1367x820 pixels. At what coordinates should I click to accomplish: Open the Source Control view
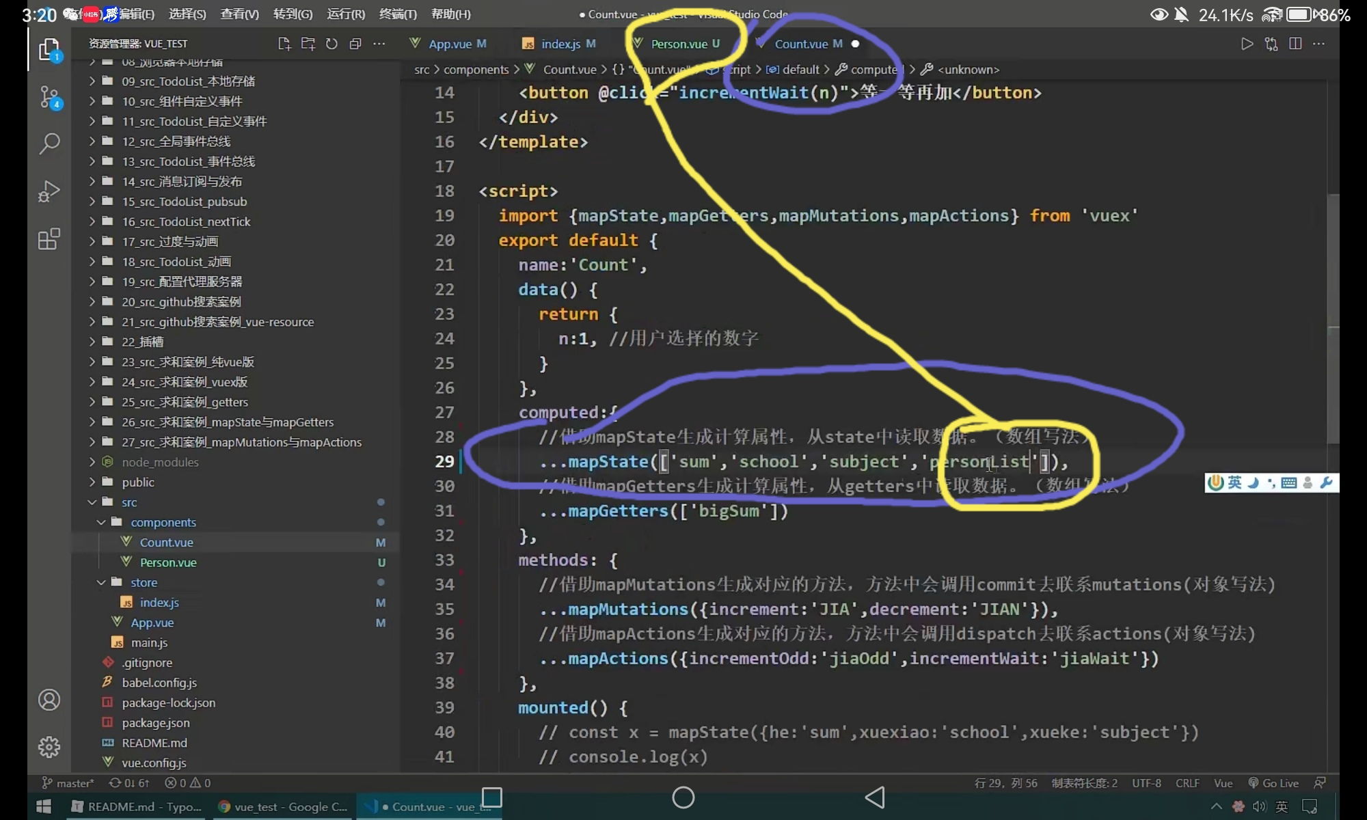[49, 97]
